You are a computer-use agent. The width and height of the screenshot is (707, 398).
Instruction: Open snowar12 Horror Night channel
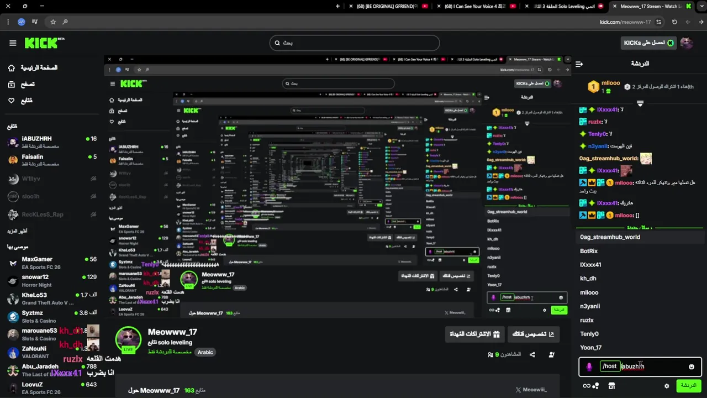[x=52, y=281]
